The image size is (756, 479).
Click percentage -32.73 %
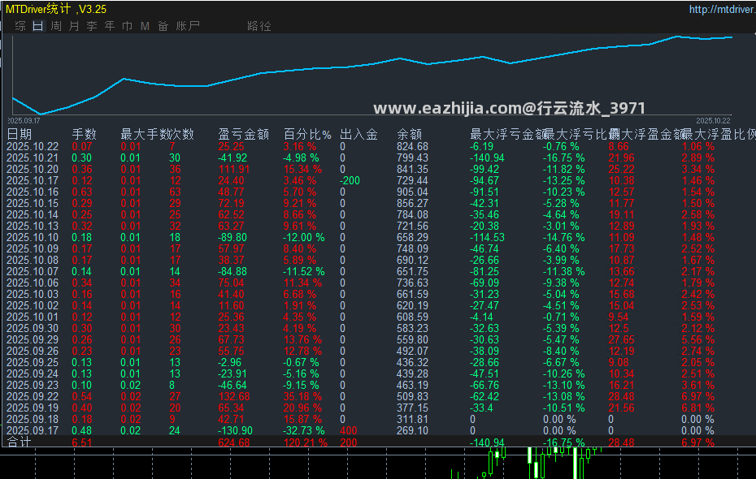[x=304, y=431]
